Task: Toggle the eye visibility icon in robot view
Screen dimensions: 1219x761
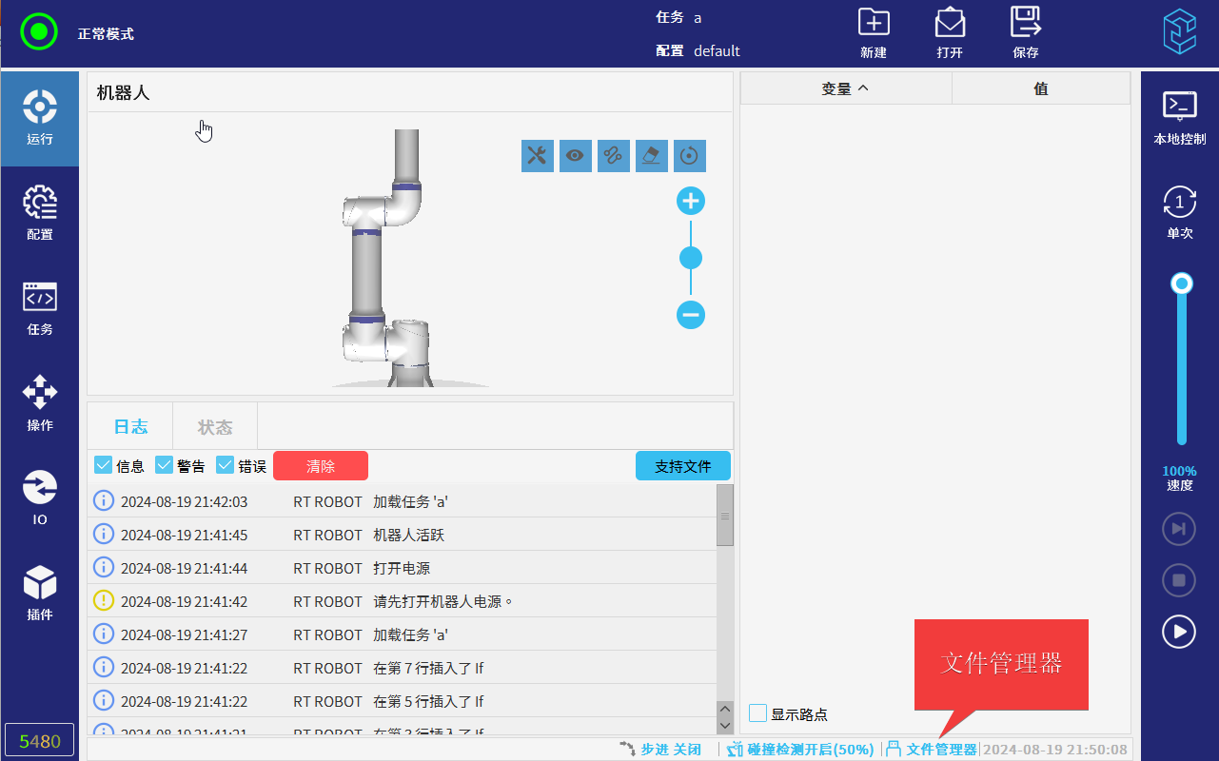Action: point(576,156)
